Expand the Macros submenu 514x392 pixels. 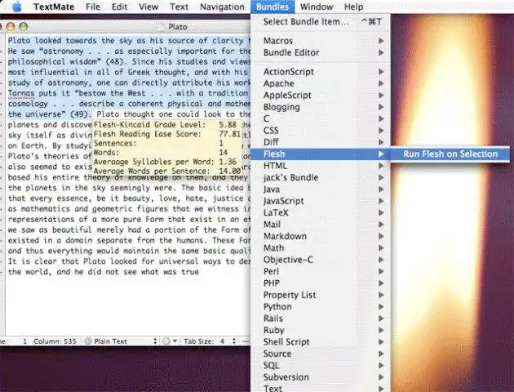321,41
